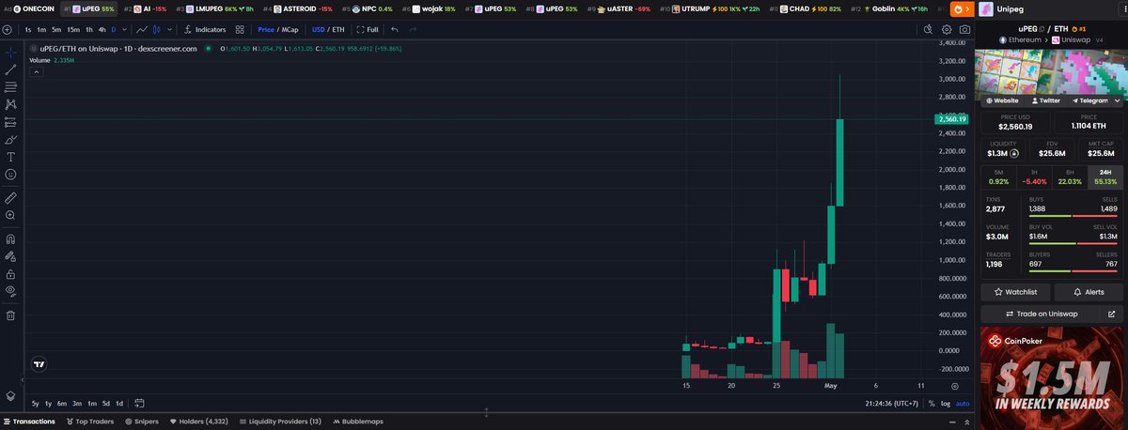Open the object tree layers icon
Viewport: 1128px width, 430px height.
(10, 396)
